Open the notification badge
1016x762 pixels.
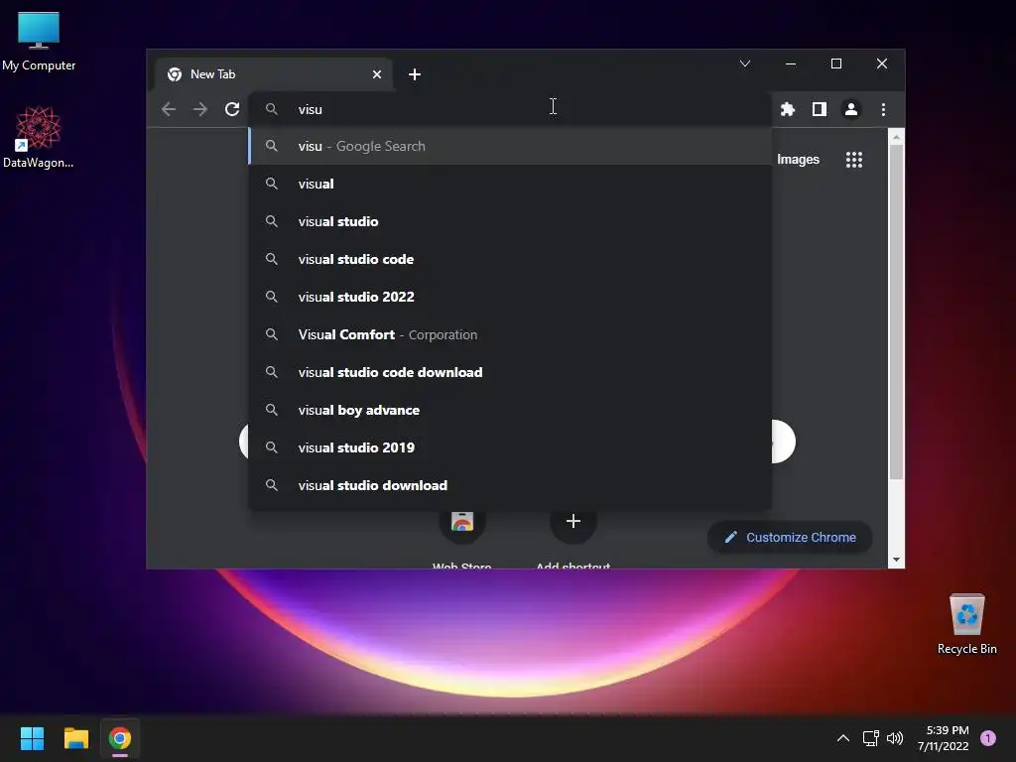(x=988, y=738)
